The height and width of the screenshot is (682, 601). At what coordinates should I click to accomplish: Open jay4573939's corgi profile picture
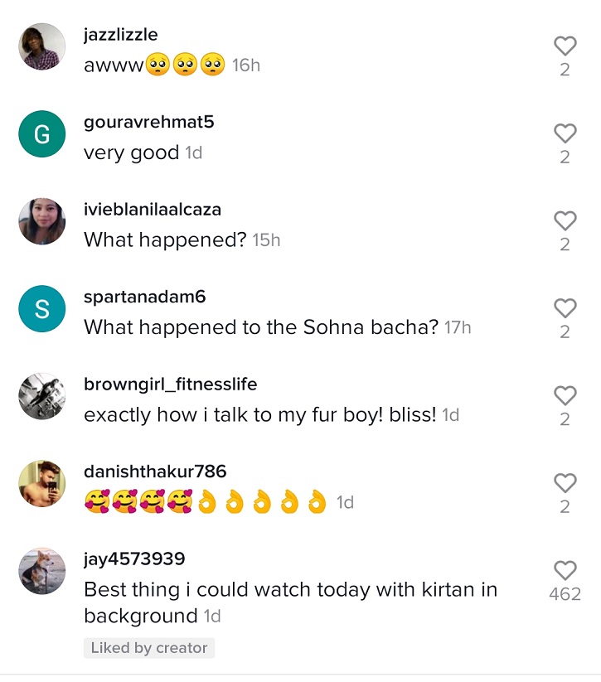pyautogui.click(x=41, y=571)
